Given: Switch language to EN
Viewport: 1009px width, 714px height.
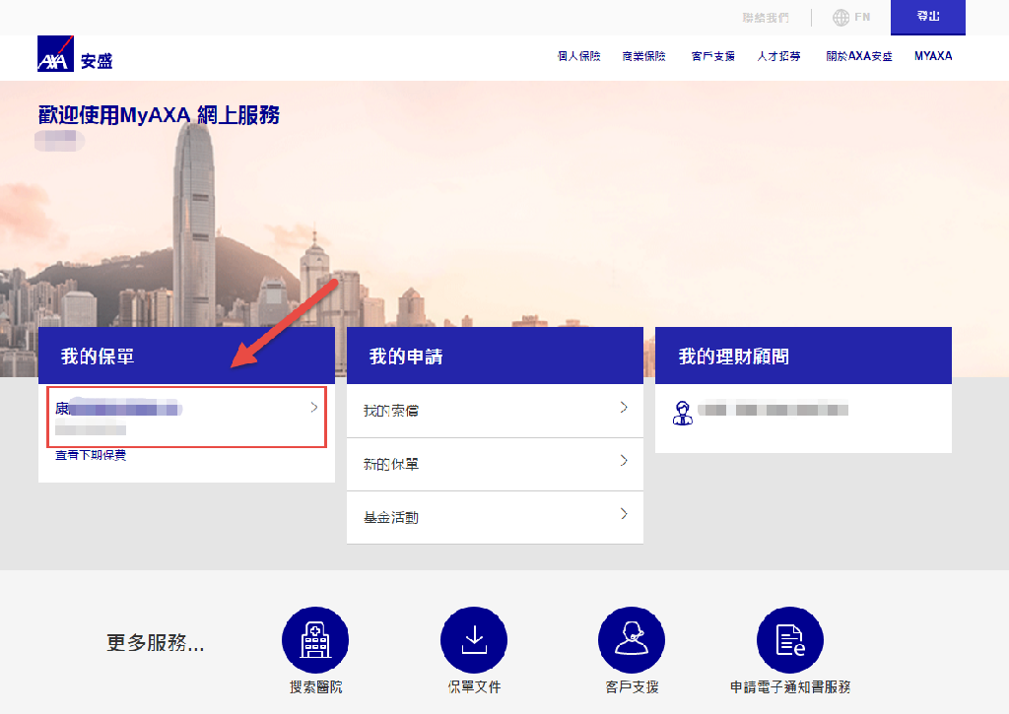Looking at the screenshot, I should 862,18.
